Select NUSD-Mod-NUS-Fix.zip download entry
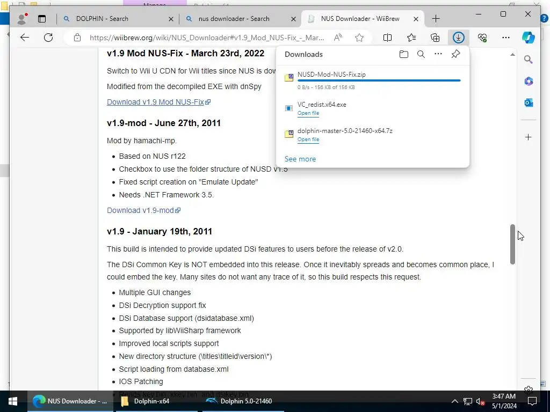 (x=373, y=80)
